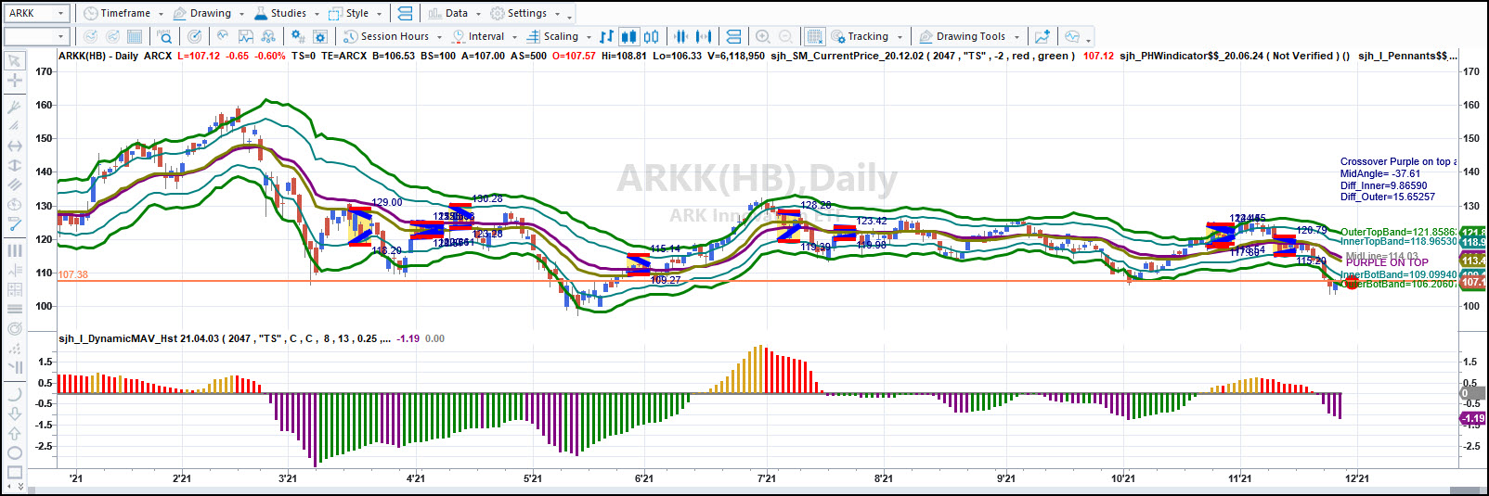Click the circular target refresh icon
The image size is (1489, 496).
(x=194, y=36)
